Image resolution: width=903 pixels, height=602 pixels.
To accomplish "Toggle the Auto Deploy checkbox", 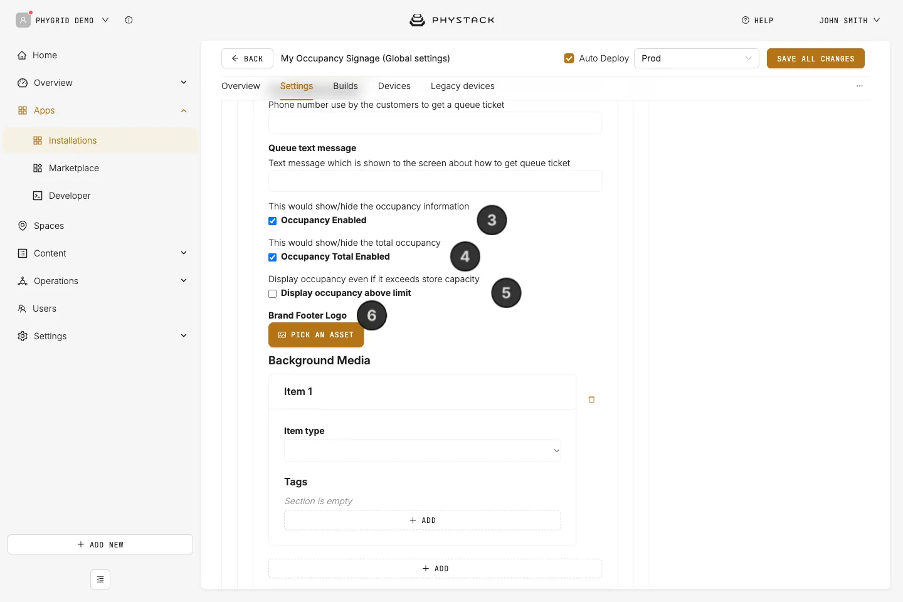I will pyautogui.click(x=569, y=58).
